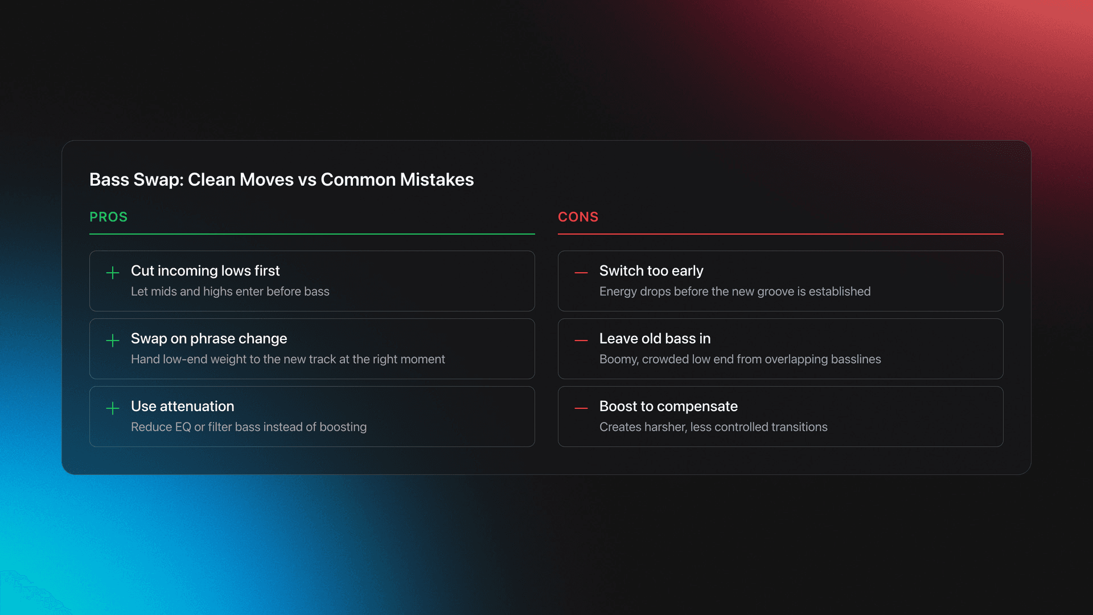Screen dimensions: 1093x615
Task: Click the Switch too early heading
Action: tap(651, 270)
